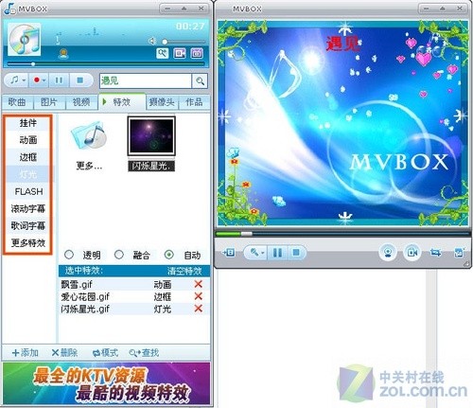This screenshot has height=408, width=473.
Task: Expand the microphone dropdown in video window
Action: [x=263, y=253]
